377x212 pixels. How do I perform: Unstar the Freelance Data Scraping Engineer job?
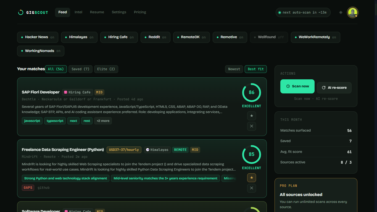[252, 178]
